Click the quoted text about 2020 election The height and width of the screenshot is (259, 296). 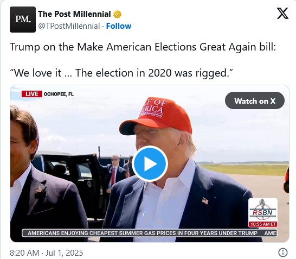121,73
